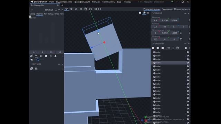Click the UV link chain icon
Viewport: 221px width, 124px height.
click(x=31, y=56)
